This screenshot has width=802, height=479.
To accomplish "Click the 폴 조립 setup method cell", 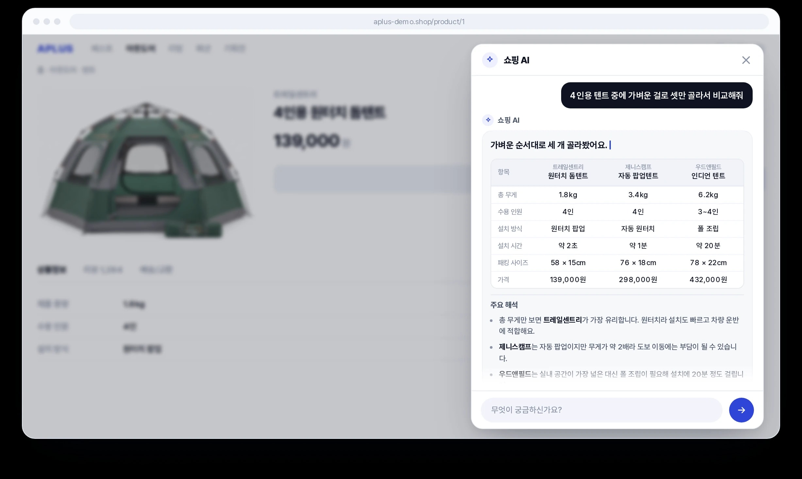I will (708, 229).
